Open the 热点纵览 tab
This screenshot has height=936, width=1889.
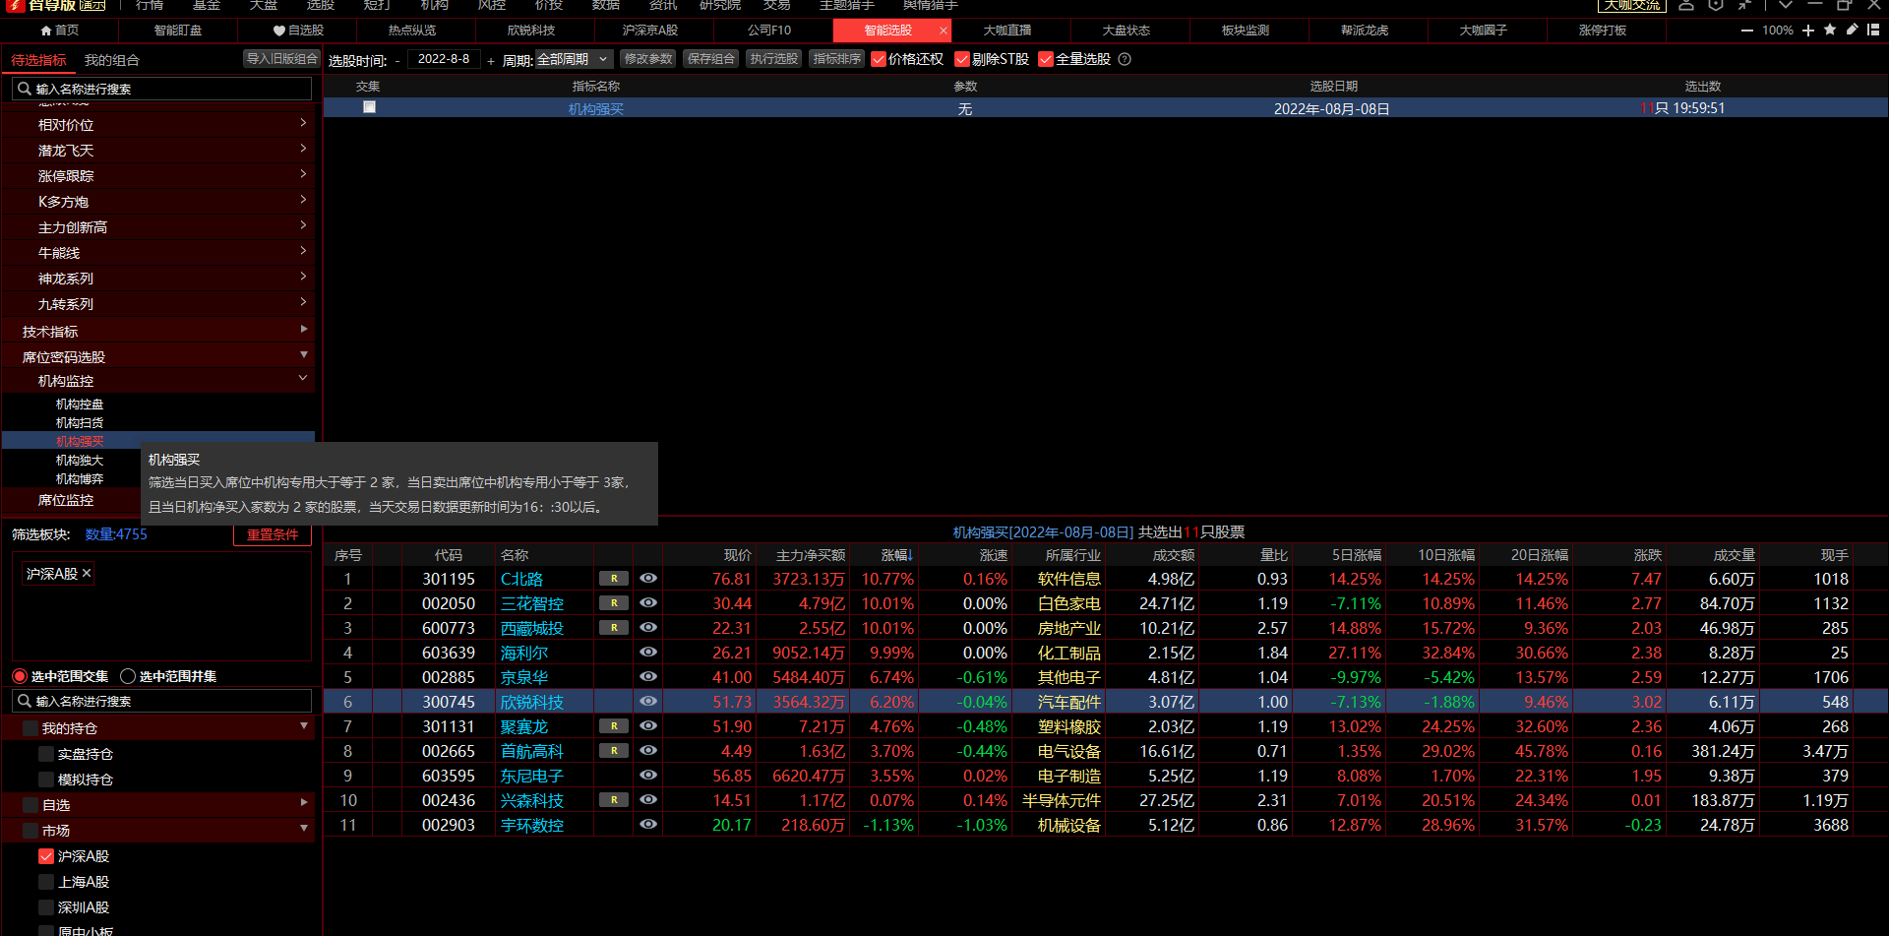coord(412,31)
